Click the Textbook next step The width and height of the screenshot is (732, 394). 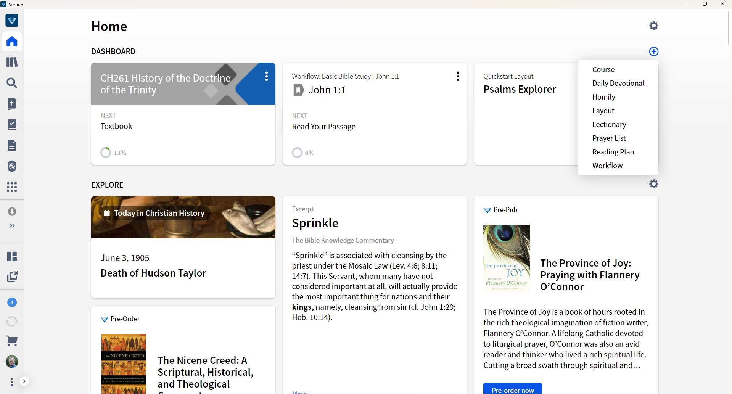pos(116,126)
